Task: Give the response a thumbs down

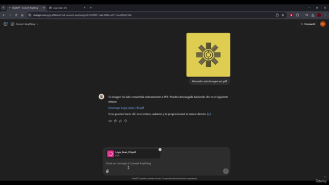Action: pyautogui.click(x=125, y=121)
